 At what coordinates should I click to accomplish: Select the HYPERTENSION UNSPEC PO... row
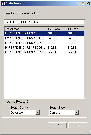[x=44, y=52]
